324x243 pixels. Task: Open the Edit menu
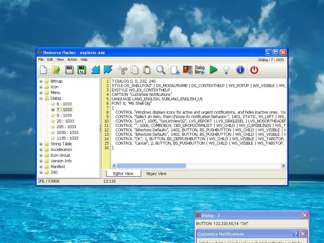click(50, 59)
